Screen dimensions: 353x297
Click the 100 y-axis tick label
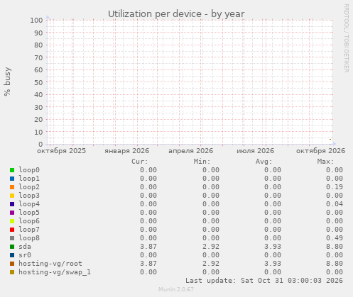(x=36, y=21)
